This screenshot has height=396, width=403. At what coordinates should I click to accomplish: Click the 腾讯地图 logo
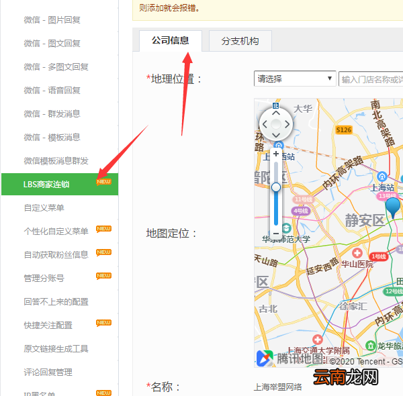[290, 358]
